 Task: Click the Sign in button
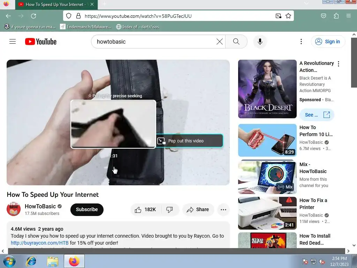[328, 42]
